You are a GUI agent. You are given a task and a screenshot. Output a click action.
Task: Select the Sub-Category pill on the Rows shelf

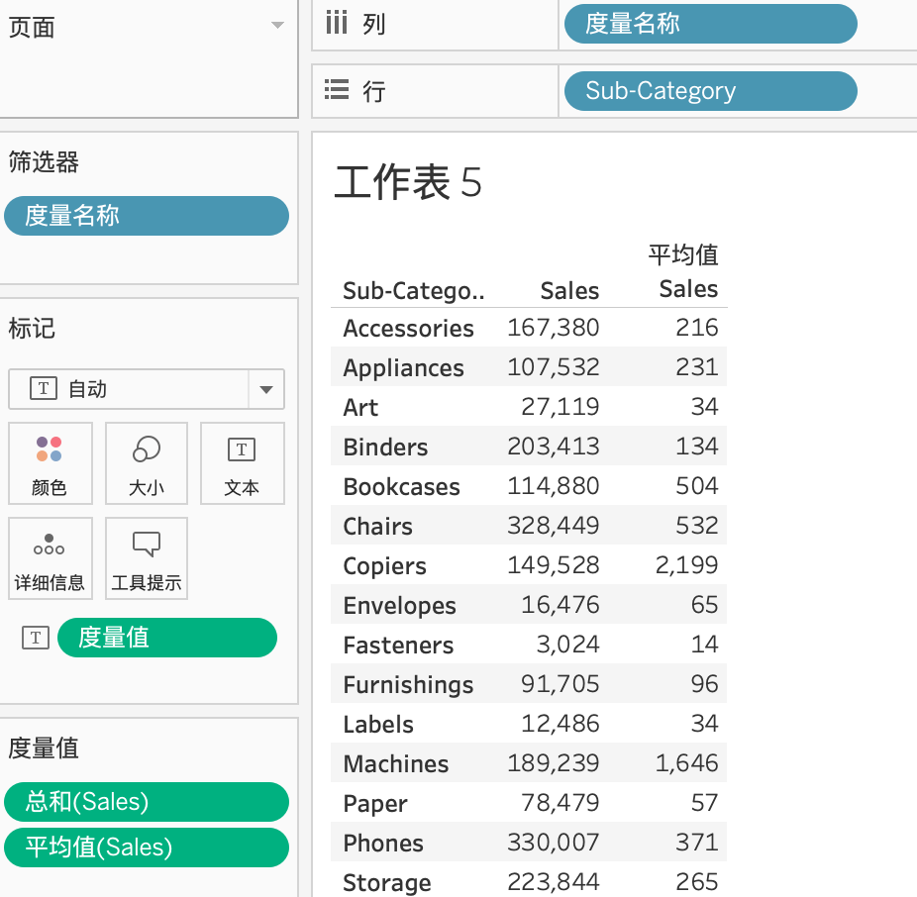pyautogui.click(x=709, y=90)
